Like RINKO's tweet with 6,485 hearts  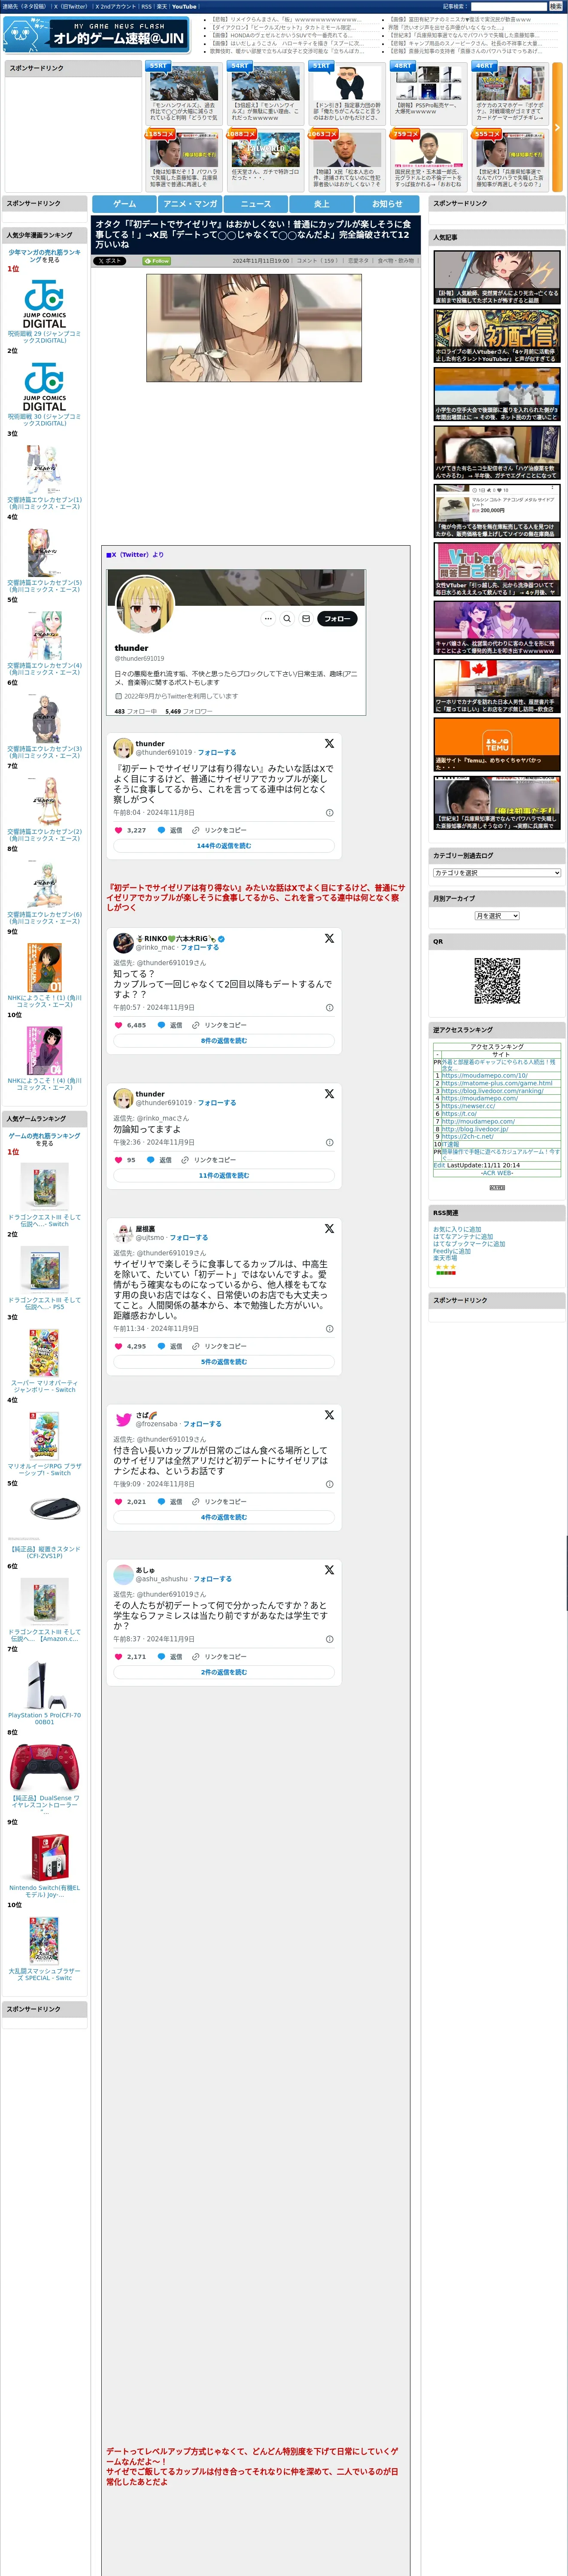pyautogui.click(x=118, y=1025)
